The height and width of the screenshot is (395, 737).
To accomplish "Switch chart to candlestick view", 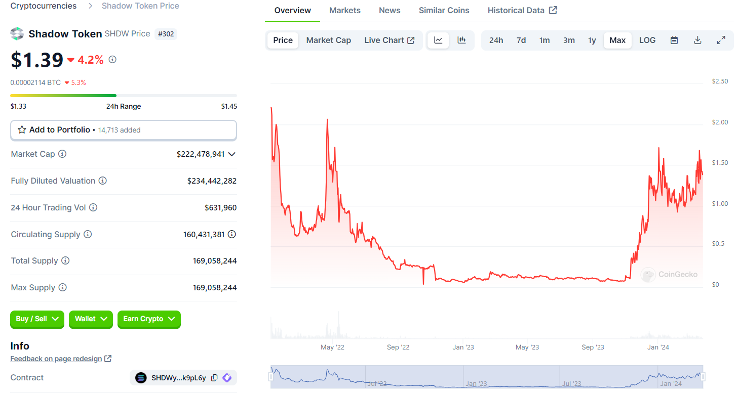I will click(x=461, y=40).
